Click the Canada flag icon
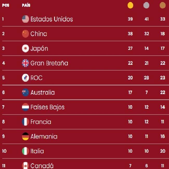The width and height of the screenshot is (169, 169). (25, 165)
